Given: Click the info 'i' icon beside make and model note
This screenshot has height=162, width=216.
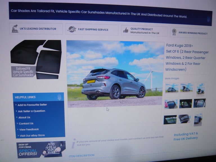Looking at the screenshot, I should coord(74,143).
